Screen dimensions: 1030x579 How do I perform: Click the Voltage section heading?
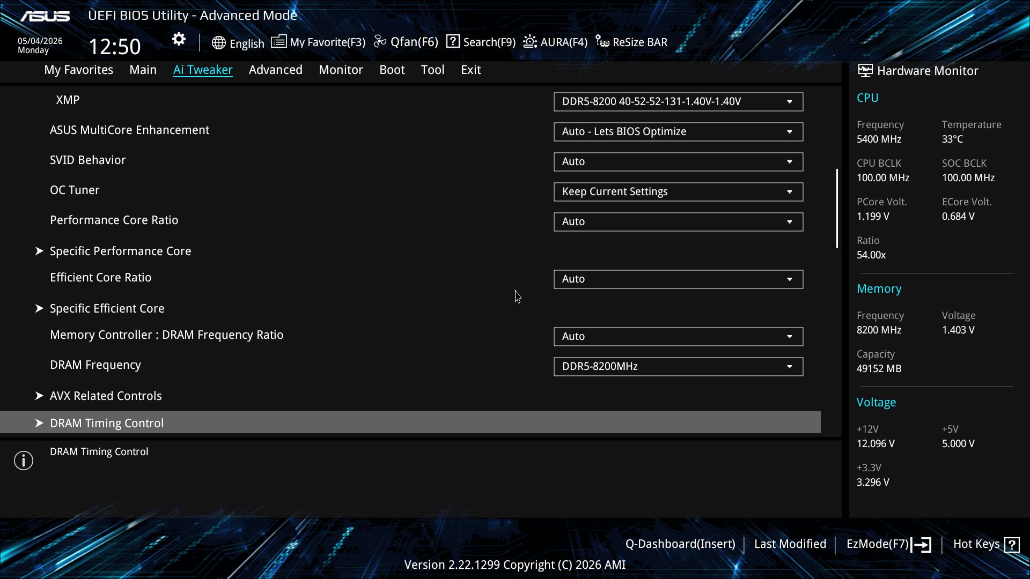[x=876, y=403]
